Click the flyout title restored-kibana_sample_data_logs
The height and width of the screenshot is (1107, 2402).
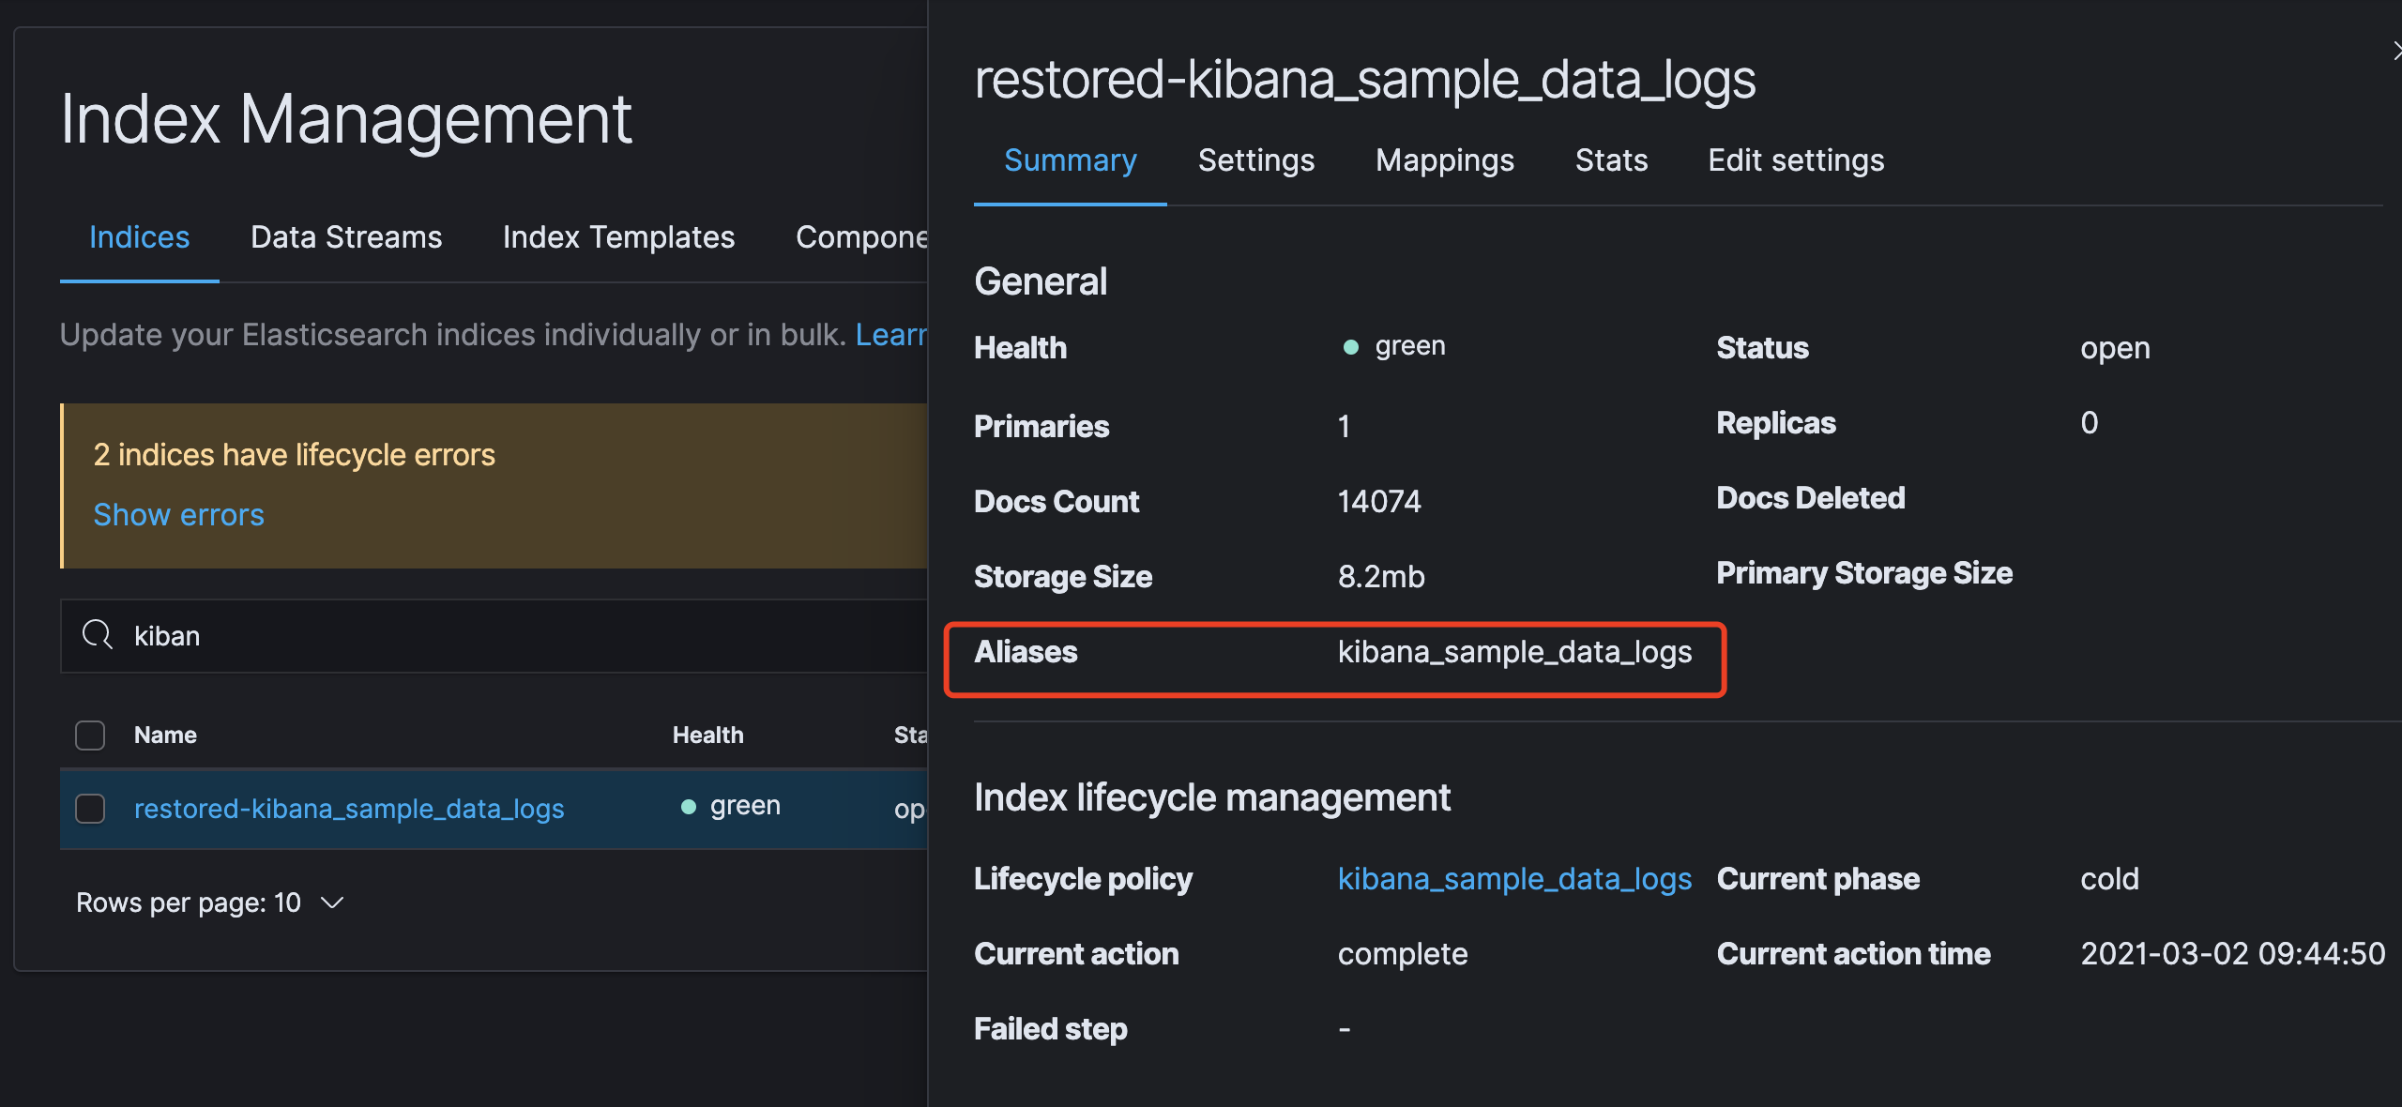coord(1365,80)
